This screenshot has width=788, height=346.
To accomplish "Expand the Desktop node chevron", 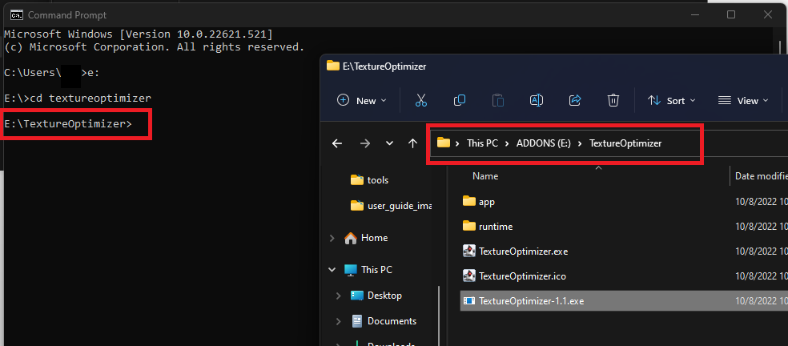I will pyautogui.click(x=338, y=296).
